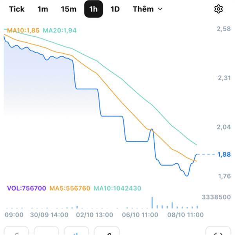This screenshot has height=235, width=235.
Task: Click the 02/10 13:00 time label
Action: pos(94,215)
